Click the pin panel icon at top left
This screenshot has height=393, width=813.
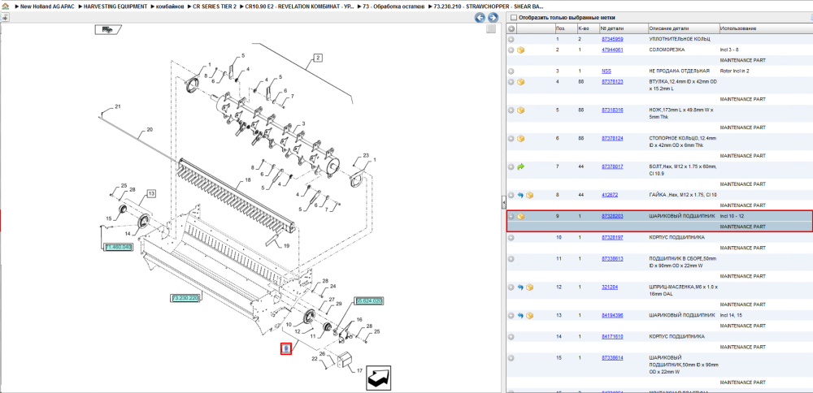click(x=5, y=17)
